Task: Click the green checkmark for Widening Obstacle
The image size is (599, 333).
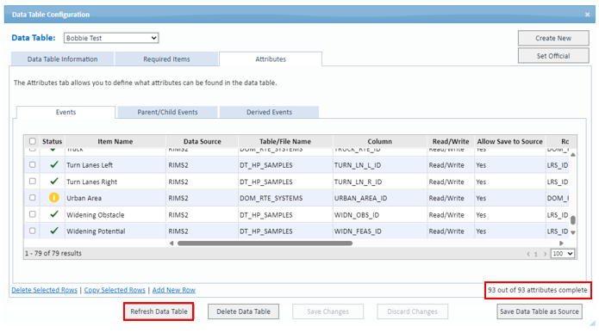Action: coord(54,214)
